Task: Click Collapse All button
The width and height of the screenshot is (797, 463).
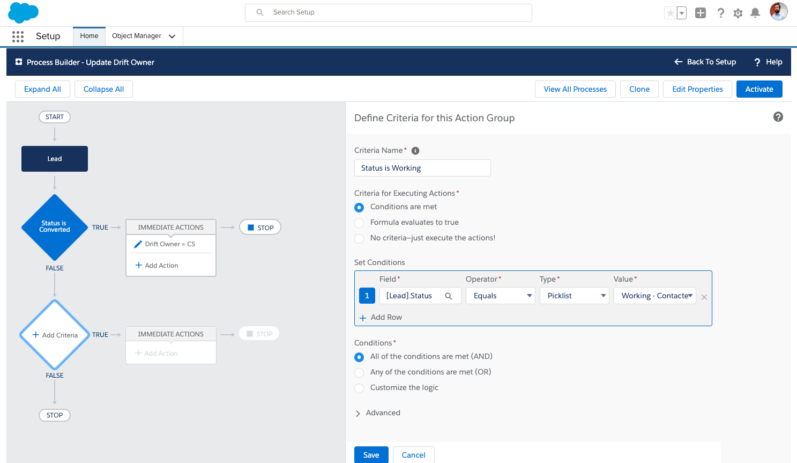Action: [103, 89]
